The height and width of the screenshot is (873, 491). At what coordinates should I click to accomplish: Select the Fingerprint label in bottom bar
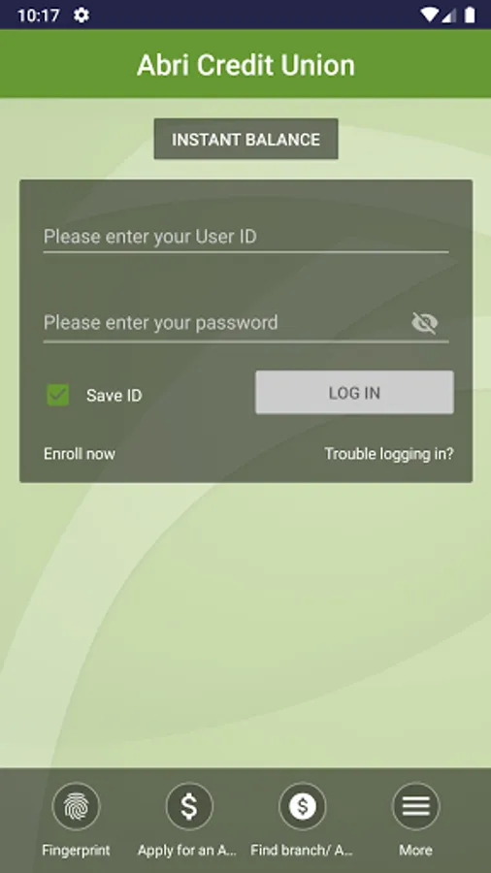(77, 851)
